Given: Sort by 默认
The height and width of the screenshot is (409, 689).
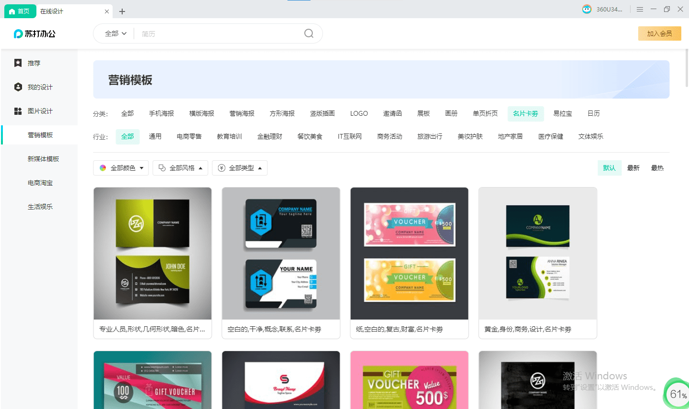Looking at the screenshot, I should (x=609, y=168).
